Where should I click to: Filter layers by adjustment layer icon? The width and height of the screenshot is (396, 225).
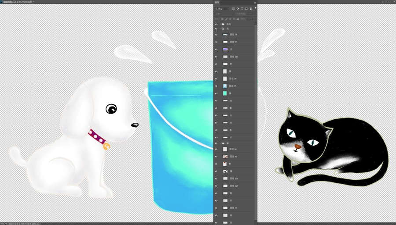(238, 9)
